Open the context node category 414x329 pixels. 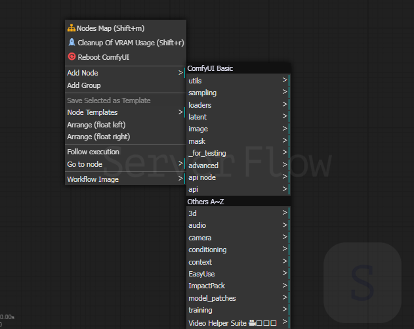[238, 262]
